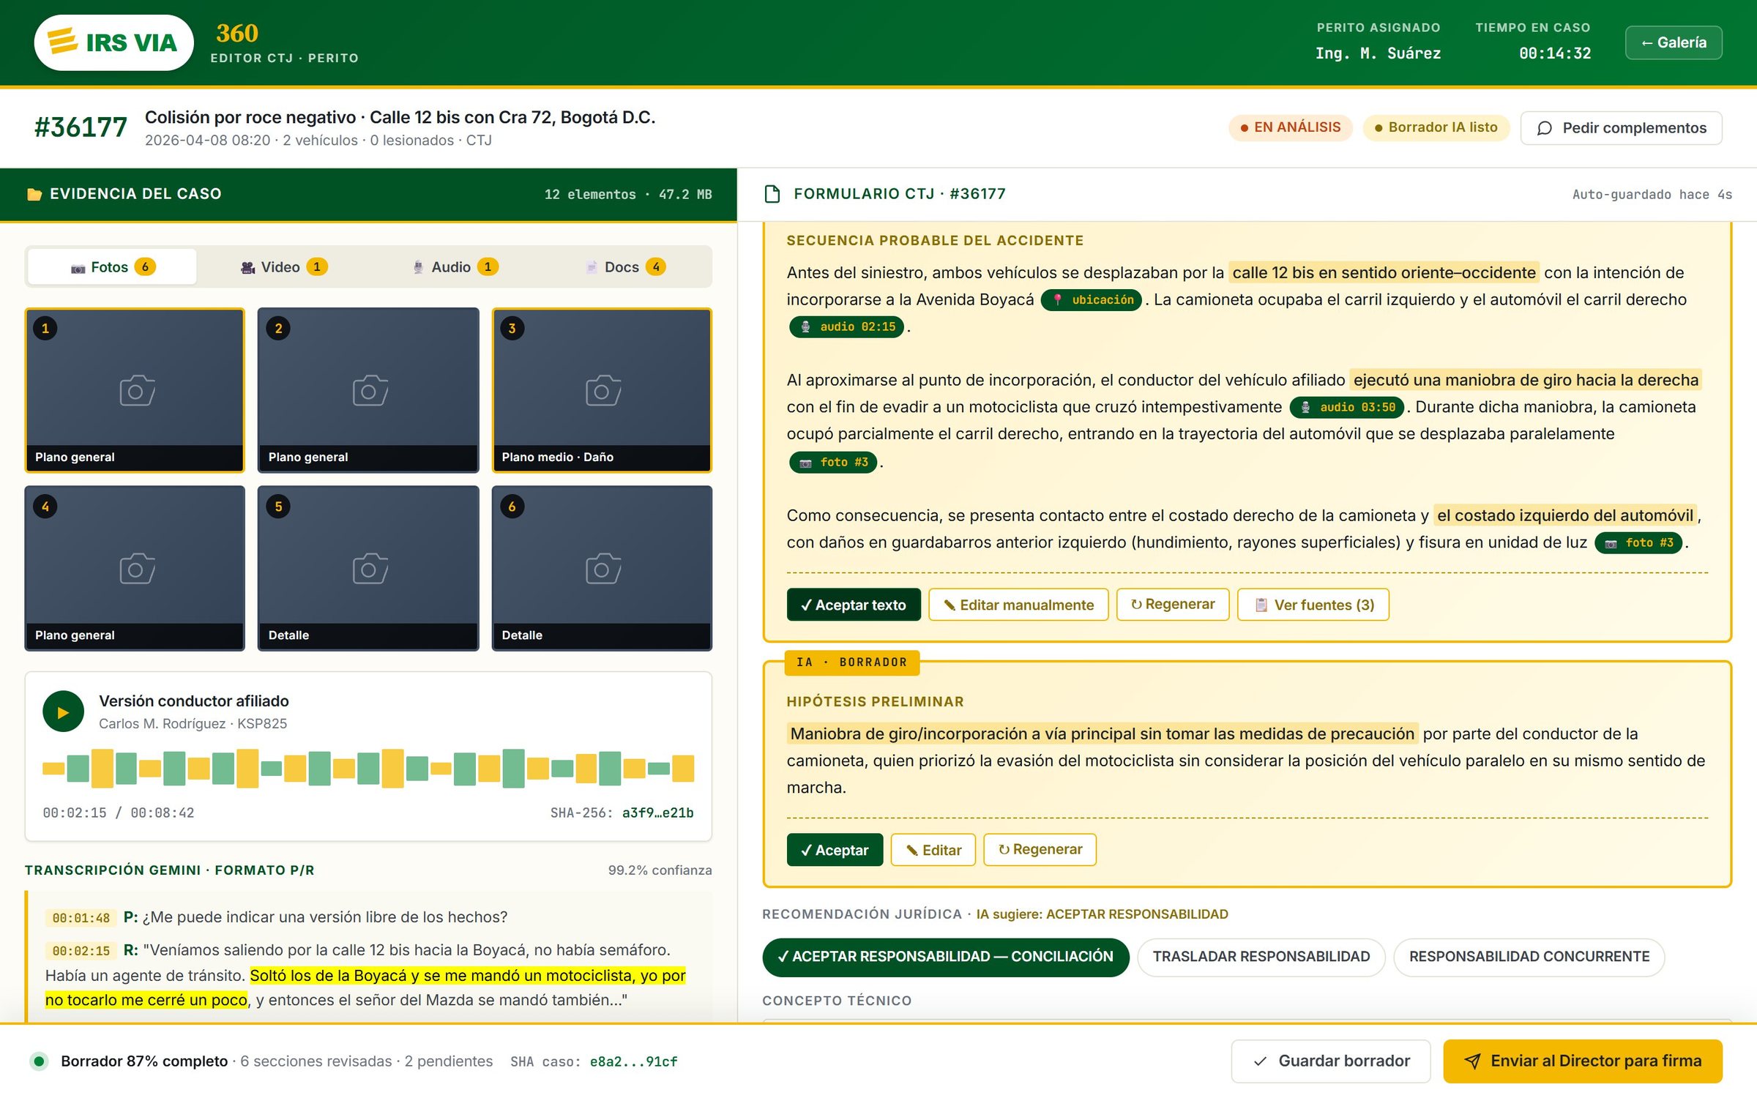1757x1098 pixels.
Task: Regenerate the Secuencia probable section
Action: click(1173, 605)
